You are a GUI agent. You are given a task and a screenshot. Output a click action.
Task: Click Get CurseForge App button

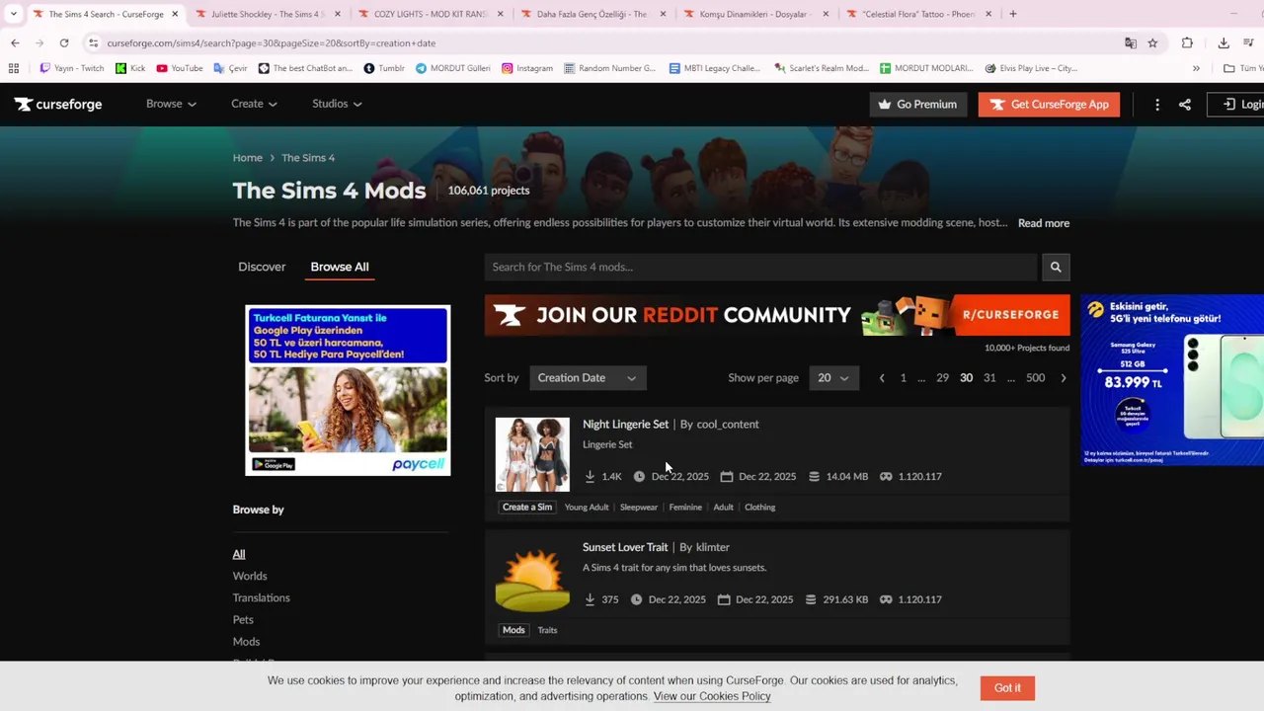click(x=1049, y=105)
